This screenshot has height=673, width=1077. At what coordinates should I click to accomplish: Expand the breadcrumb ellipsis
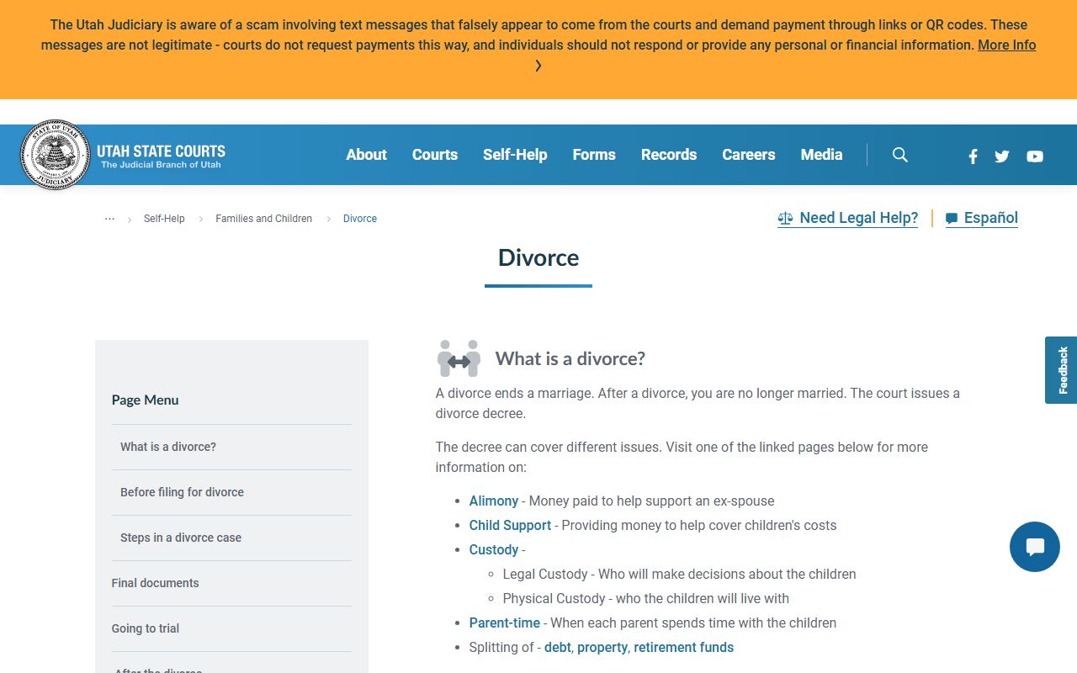109,218
